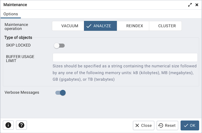The height and width of the screenshot is (133, 202).
Task: Maximize the Maintenance dialog
Action: (x=190, y=5)
